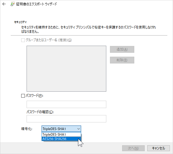Cancel the wizard with キャンセル
Viewport: 173px width, 154px height.
[x=158, y=148]
